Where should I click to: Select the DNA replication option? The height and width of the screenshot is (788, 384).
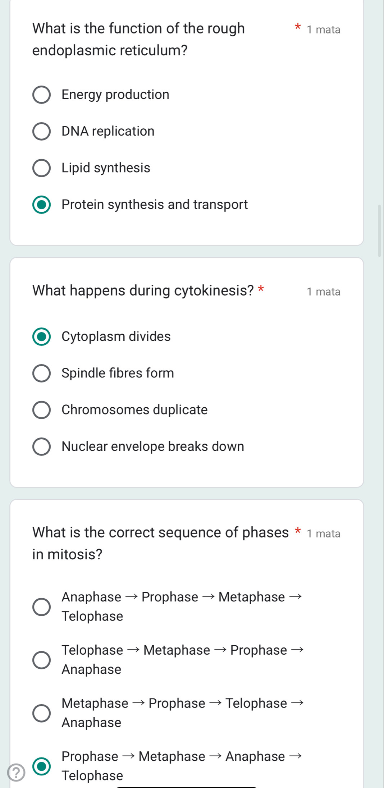(x=42, y=131)
